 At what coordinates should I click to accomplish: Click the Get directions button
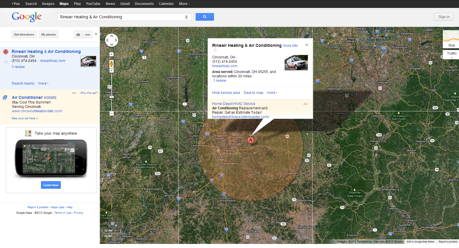coord(24,34)
